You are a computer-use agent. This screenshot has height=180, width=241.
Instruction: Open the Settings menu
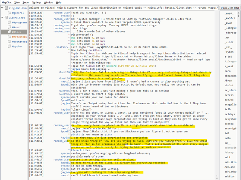pos(37,2)
